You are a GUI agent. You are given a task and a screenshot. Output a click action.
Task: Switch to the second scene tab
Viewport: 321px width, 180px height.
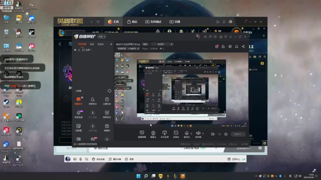click(92, 44)
